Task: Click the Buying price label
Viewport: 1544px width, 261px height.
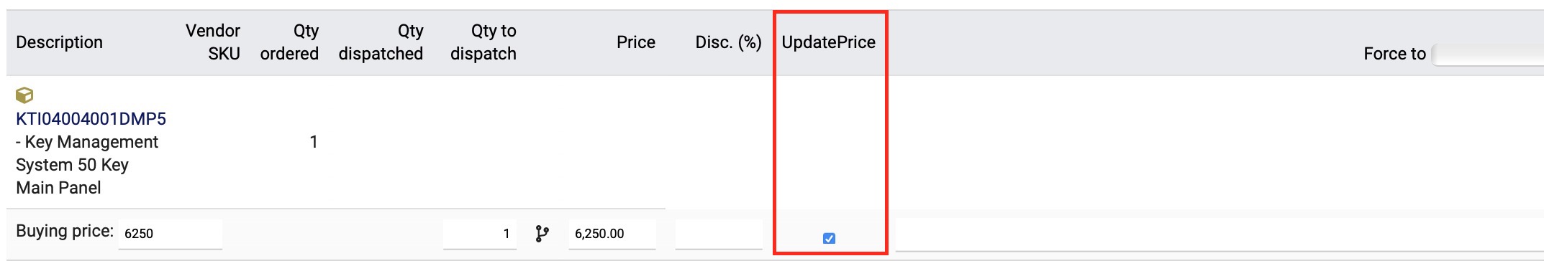Action: 65,232
